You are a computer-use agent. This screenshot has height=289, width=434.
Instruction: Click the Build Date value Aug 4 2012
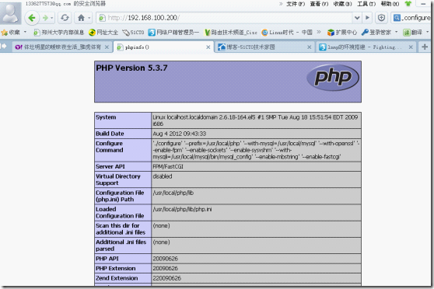pos(180,134)
